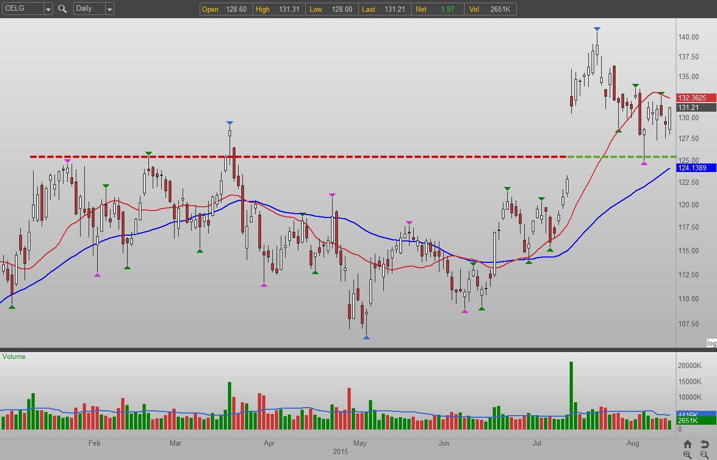
Task: Click into the CELG symbol field
Action: [22, 9]
